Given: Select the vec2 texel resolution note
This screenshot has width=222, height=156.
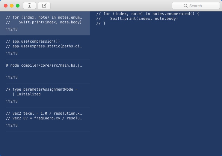Looking at the screenshot, I should [x=45, y=119].
